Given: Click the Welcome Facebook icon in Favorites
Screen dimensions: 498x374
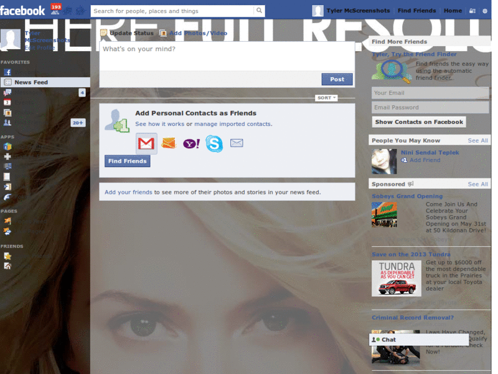Looking at the screenshot, I should tap(7, 72).
